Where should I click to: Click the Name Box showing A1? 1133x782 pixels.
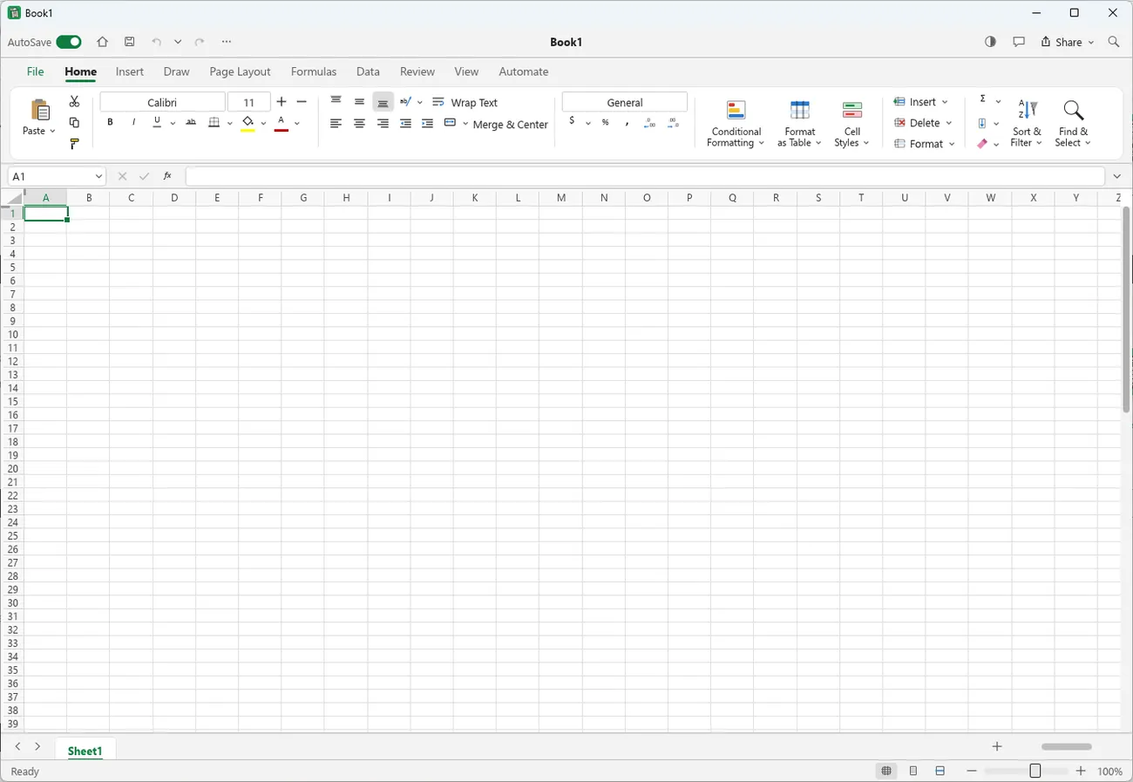[x=57, y=176]
